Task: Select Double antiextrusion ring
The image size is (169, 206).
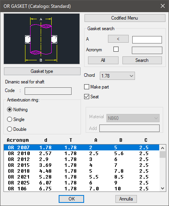Action: pyautogui.click(x=9, y=129)
